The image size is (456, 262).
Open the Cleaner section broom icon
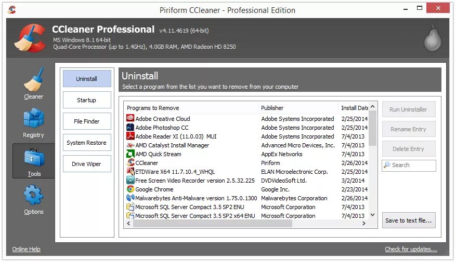[34, 79]
